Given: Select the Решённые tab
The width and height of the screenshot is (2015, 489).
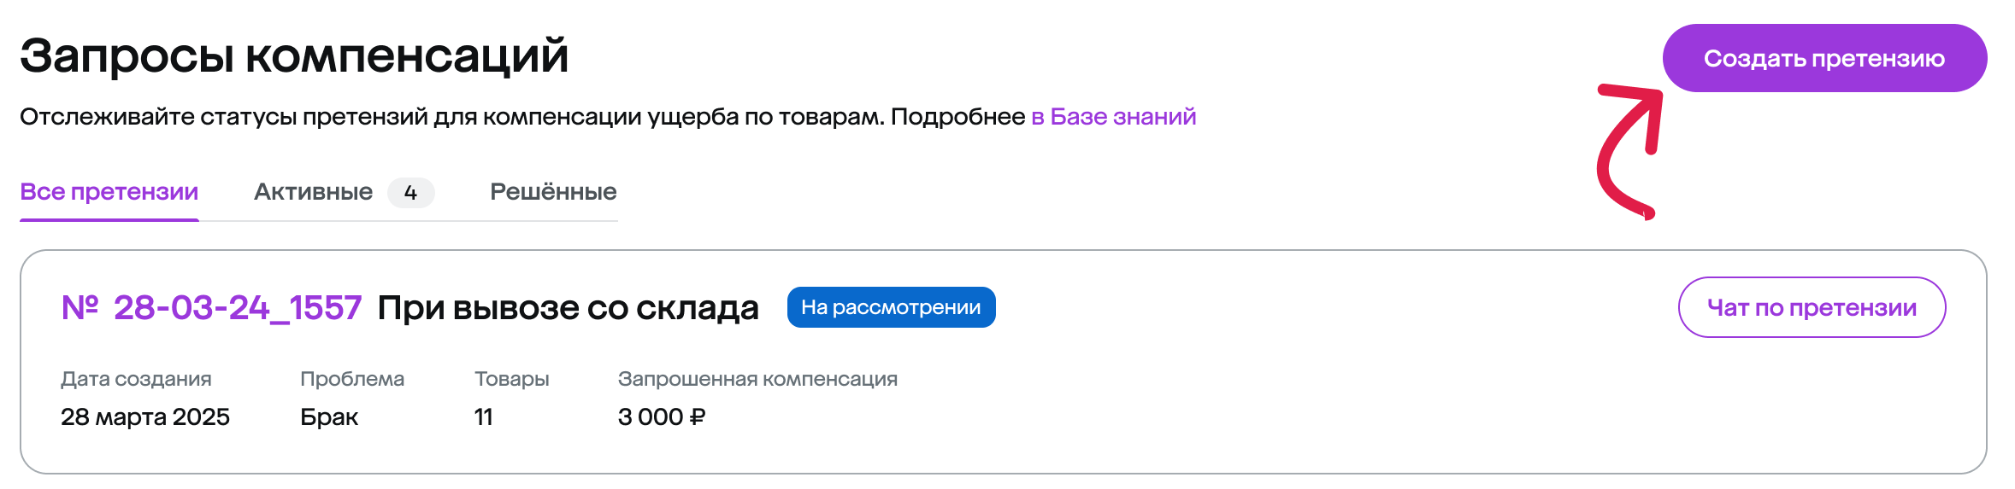Looking at the screenshot, I should (553, 192).
